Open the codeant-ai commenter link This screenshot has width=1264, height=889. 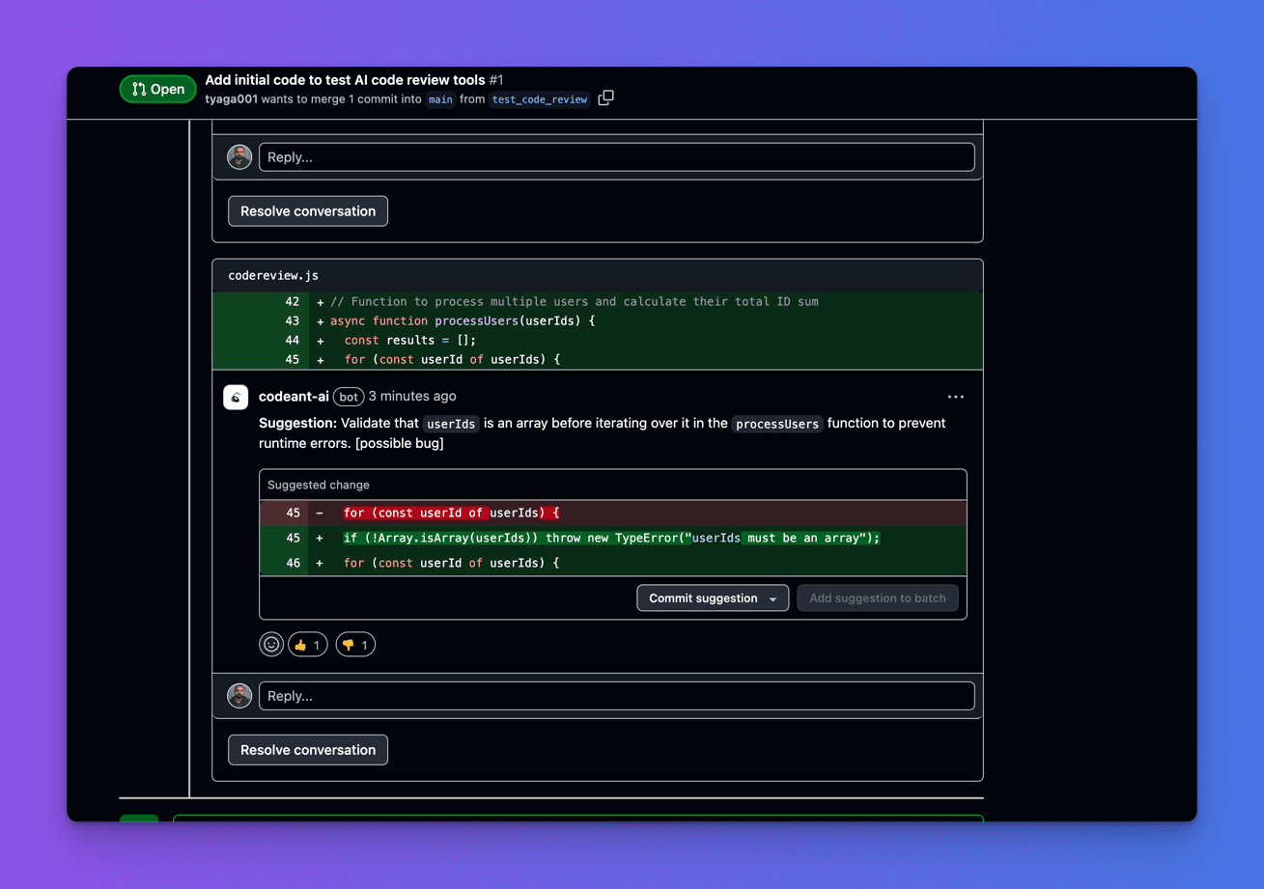click(x=294, y=397)
